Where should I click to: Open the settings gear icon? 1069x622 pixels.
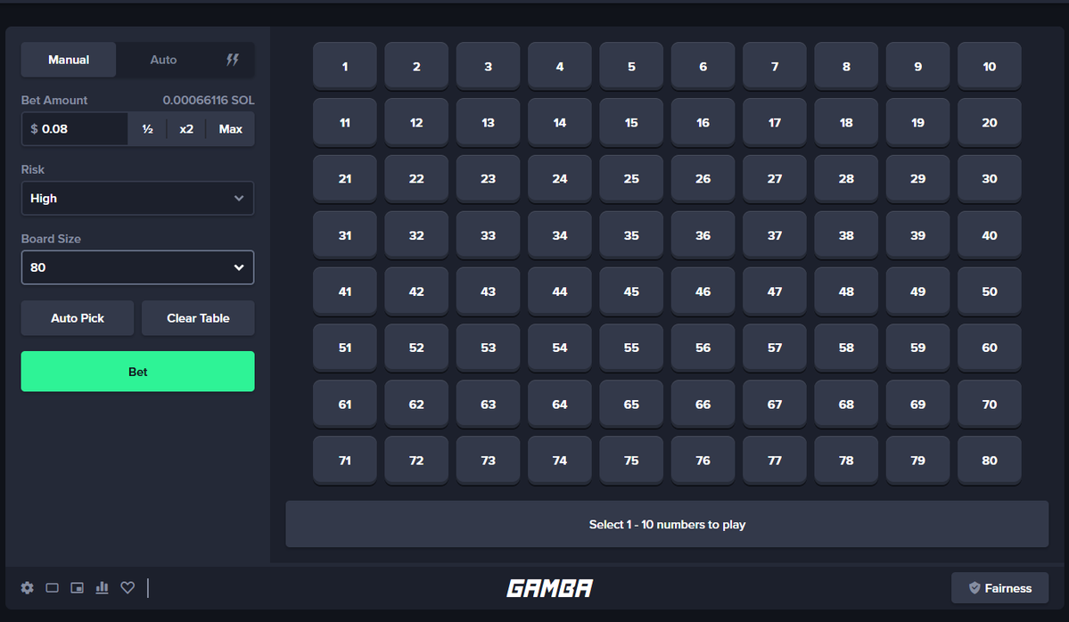coord(28,587)
